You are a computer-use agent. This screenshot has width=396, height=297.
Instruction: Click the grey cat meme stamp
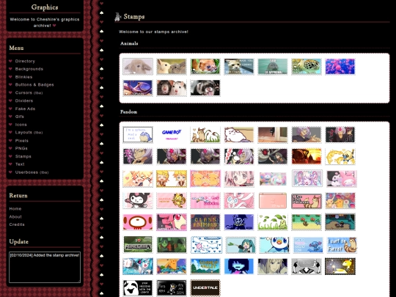(x=239, y=67)
